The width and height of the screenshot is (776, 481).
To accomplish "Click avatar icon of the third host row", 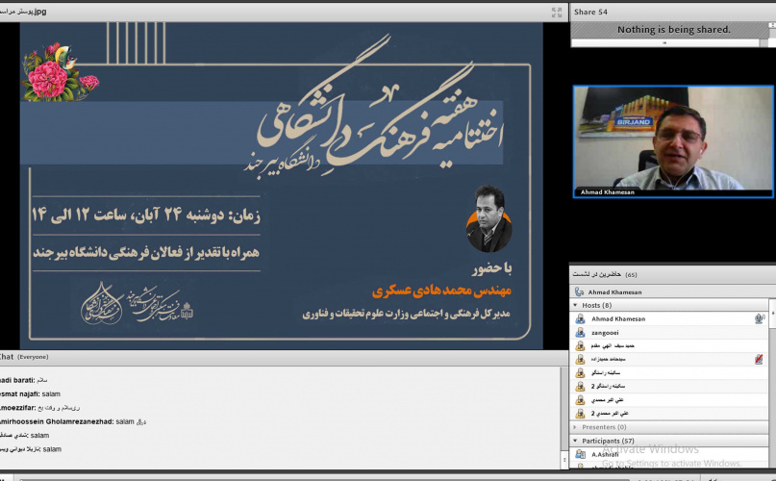I will coord(581,345).
